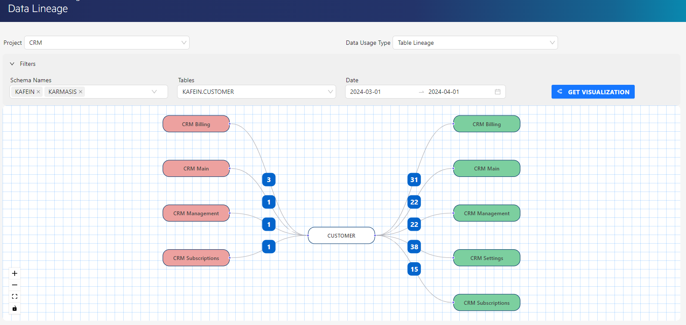The height and width of the screenshot is (325, 686).
Task: Fit the lineage diagram to view
Action: (x=15, y=297)
